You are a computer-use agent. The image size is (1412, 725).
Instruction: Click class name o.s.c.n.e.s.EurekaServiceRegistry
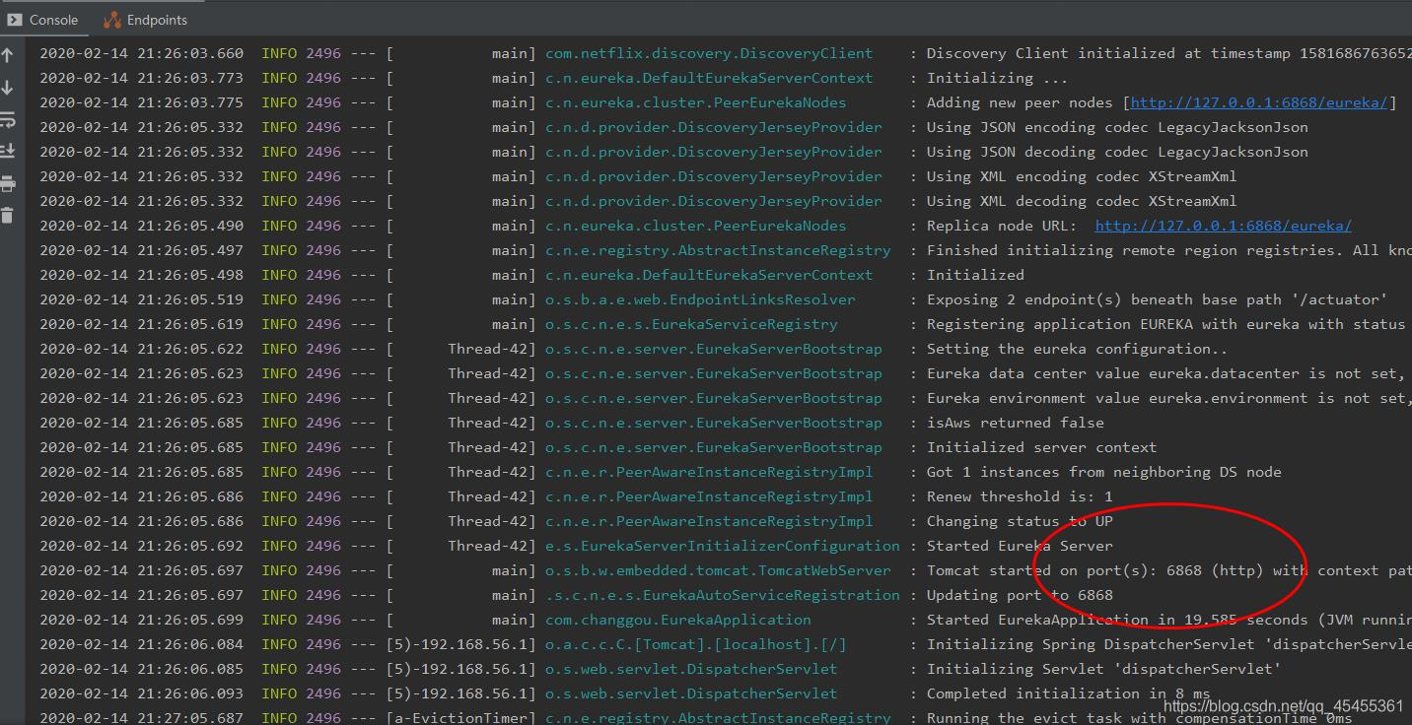pos(691,324)
